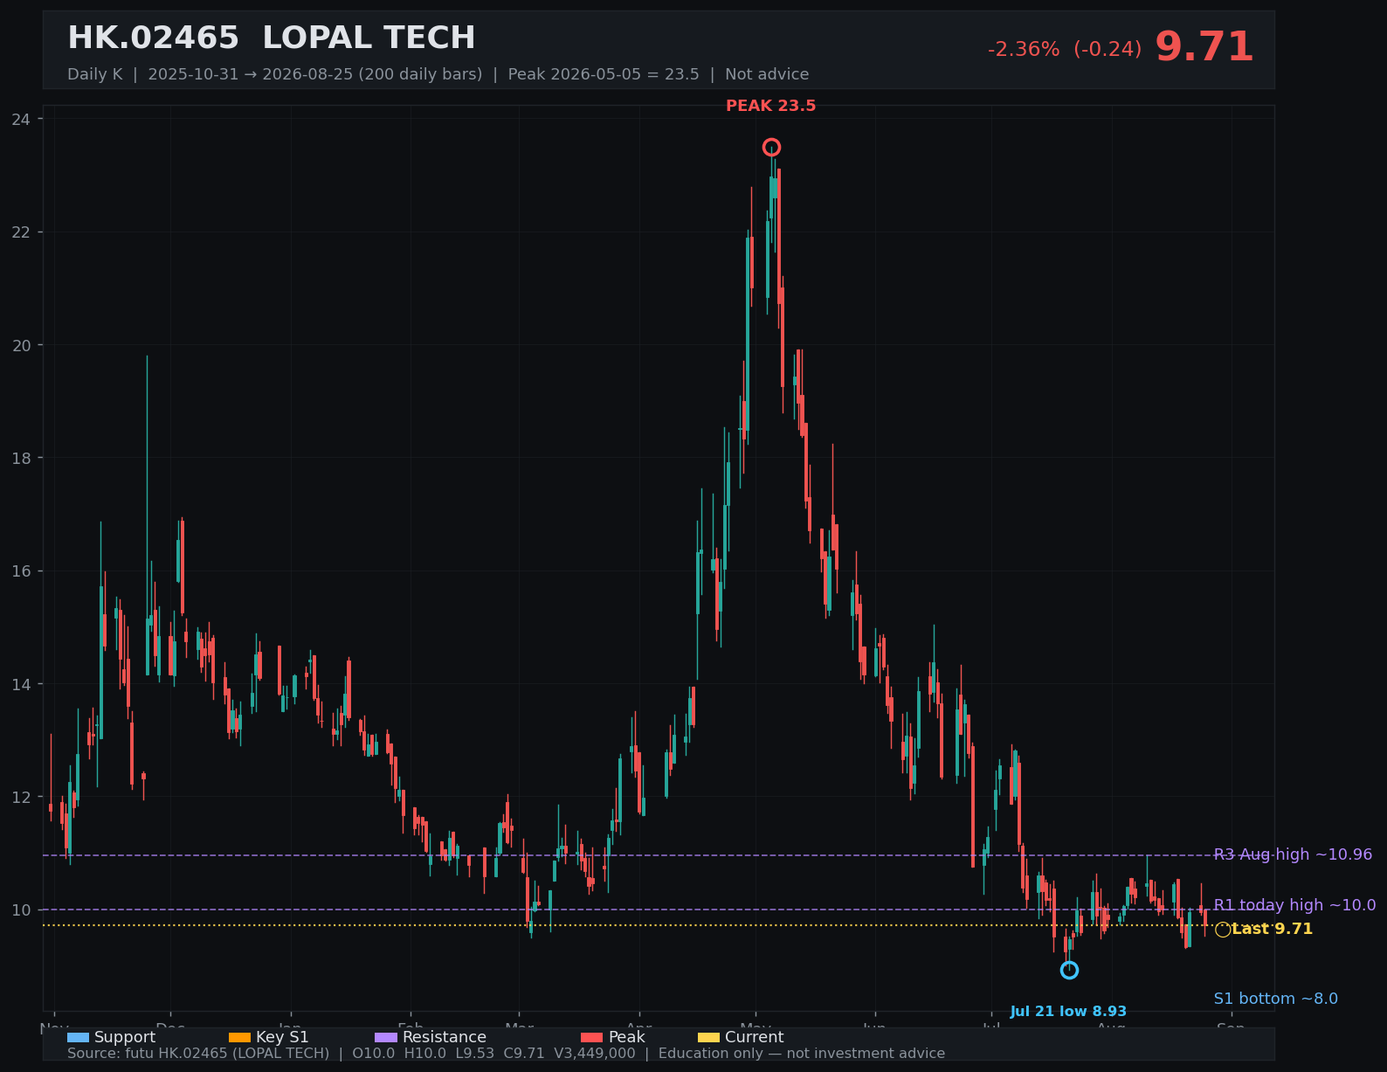This screenshot has width=1387, height=1072.
Task: Click the 'Last 9.71' price label
Action: [1272, 929]
